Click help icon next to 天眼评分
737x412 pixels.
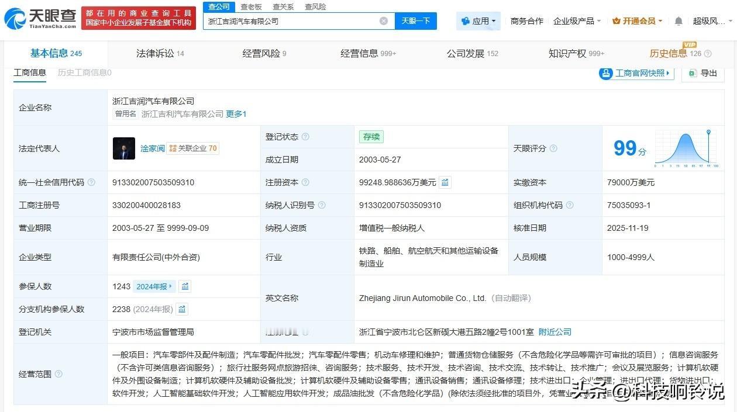click(553, 148)
